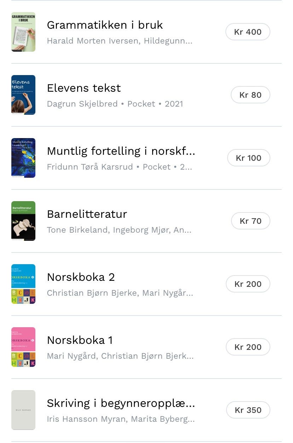Image resolution: width=293 pixels, height=443 pixels.
Task: Select author line Dagrun Skjelbred Pocket 2021
Action: coord(115,104)
